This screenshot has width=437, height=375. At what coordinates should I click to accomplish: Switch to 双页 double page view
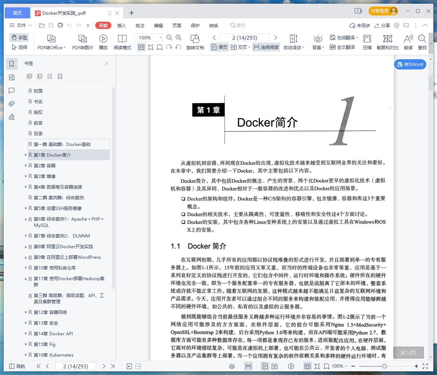240,47
